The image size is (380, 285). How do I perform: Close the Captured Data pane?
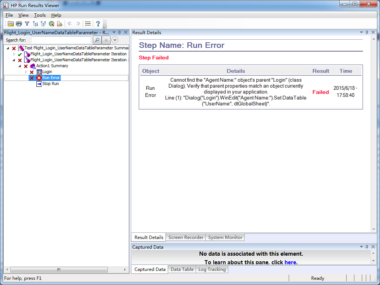373,247
